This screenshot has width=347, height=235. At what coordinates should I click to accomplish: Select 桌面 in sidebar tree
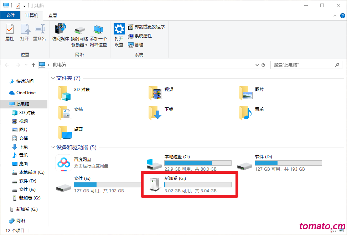tap(20, 164)
